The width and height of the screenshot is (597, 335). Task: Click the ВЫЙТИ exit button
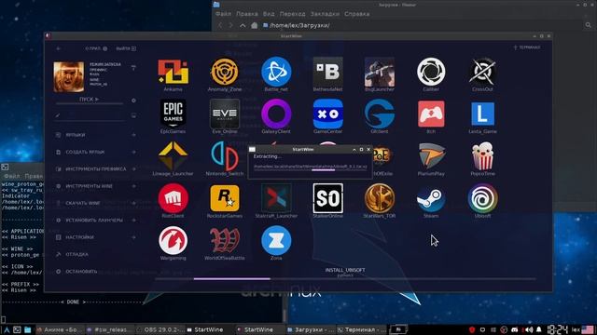126,48
